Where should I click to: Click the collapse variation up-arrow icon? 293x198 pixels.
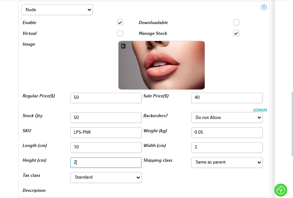(264, 7)
